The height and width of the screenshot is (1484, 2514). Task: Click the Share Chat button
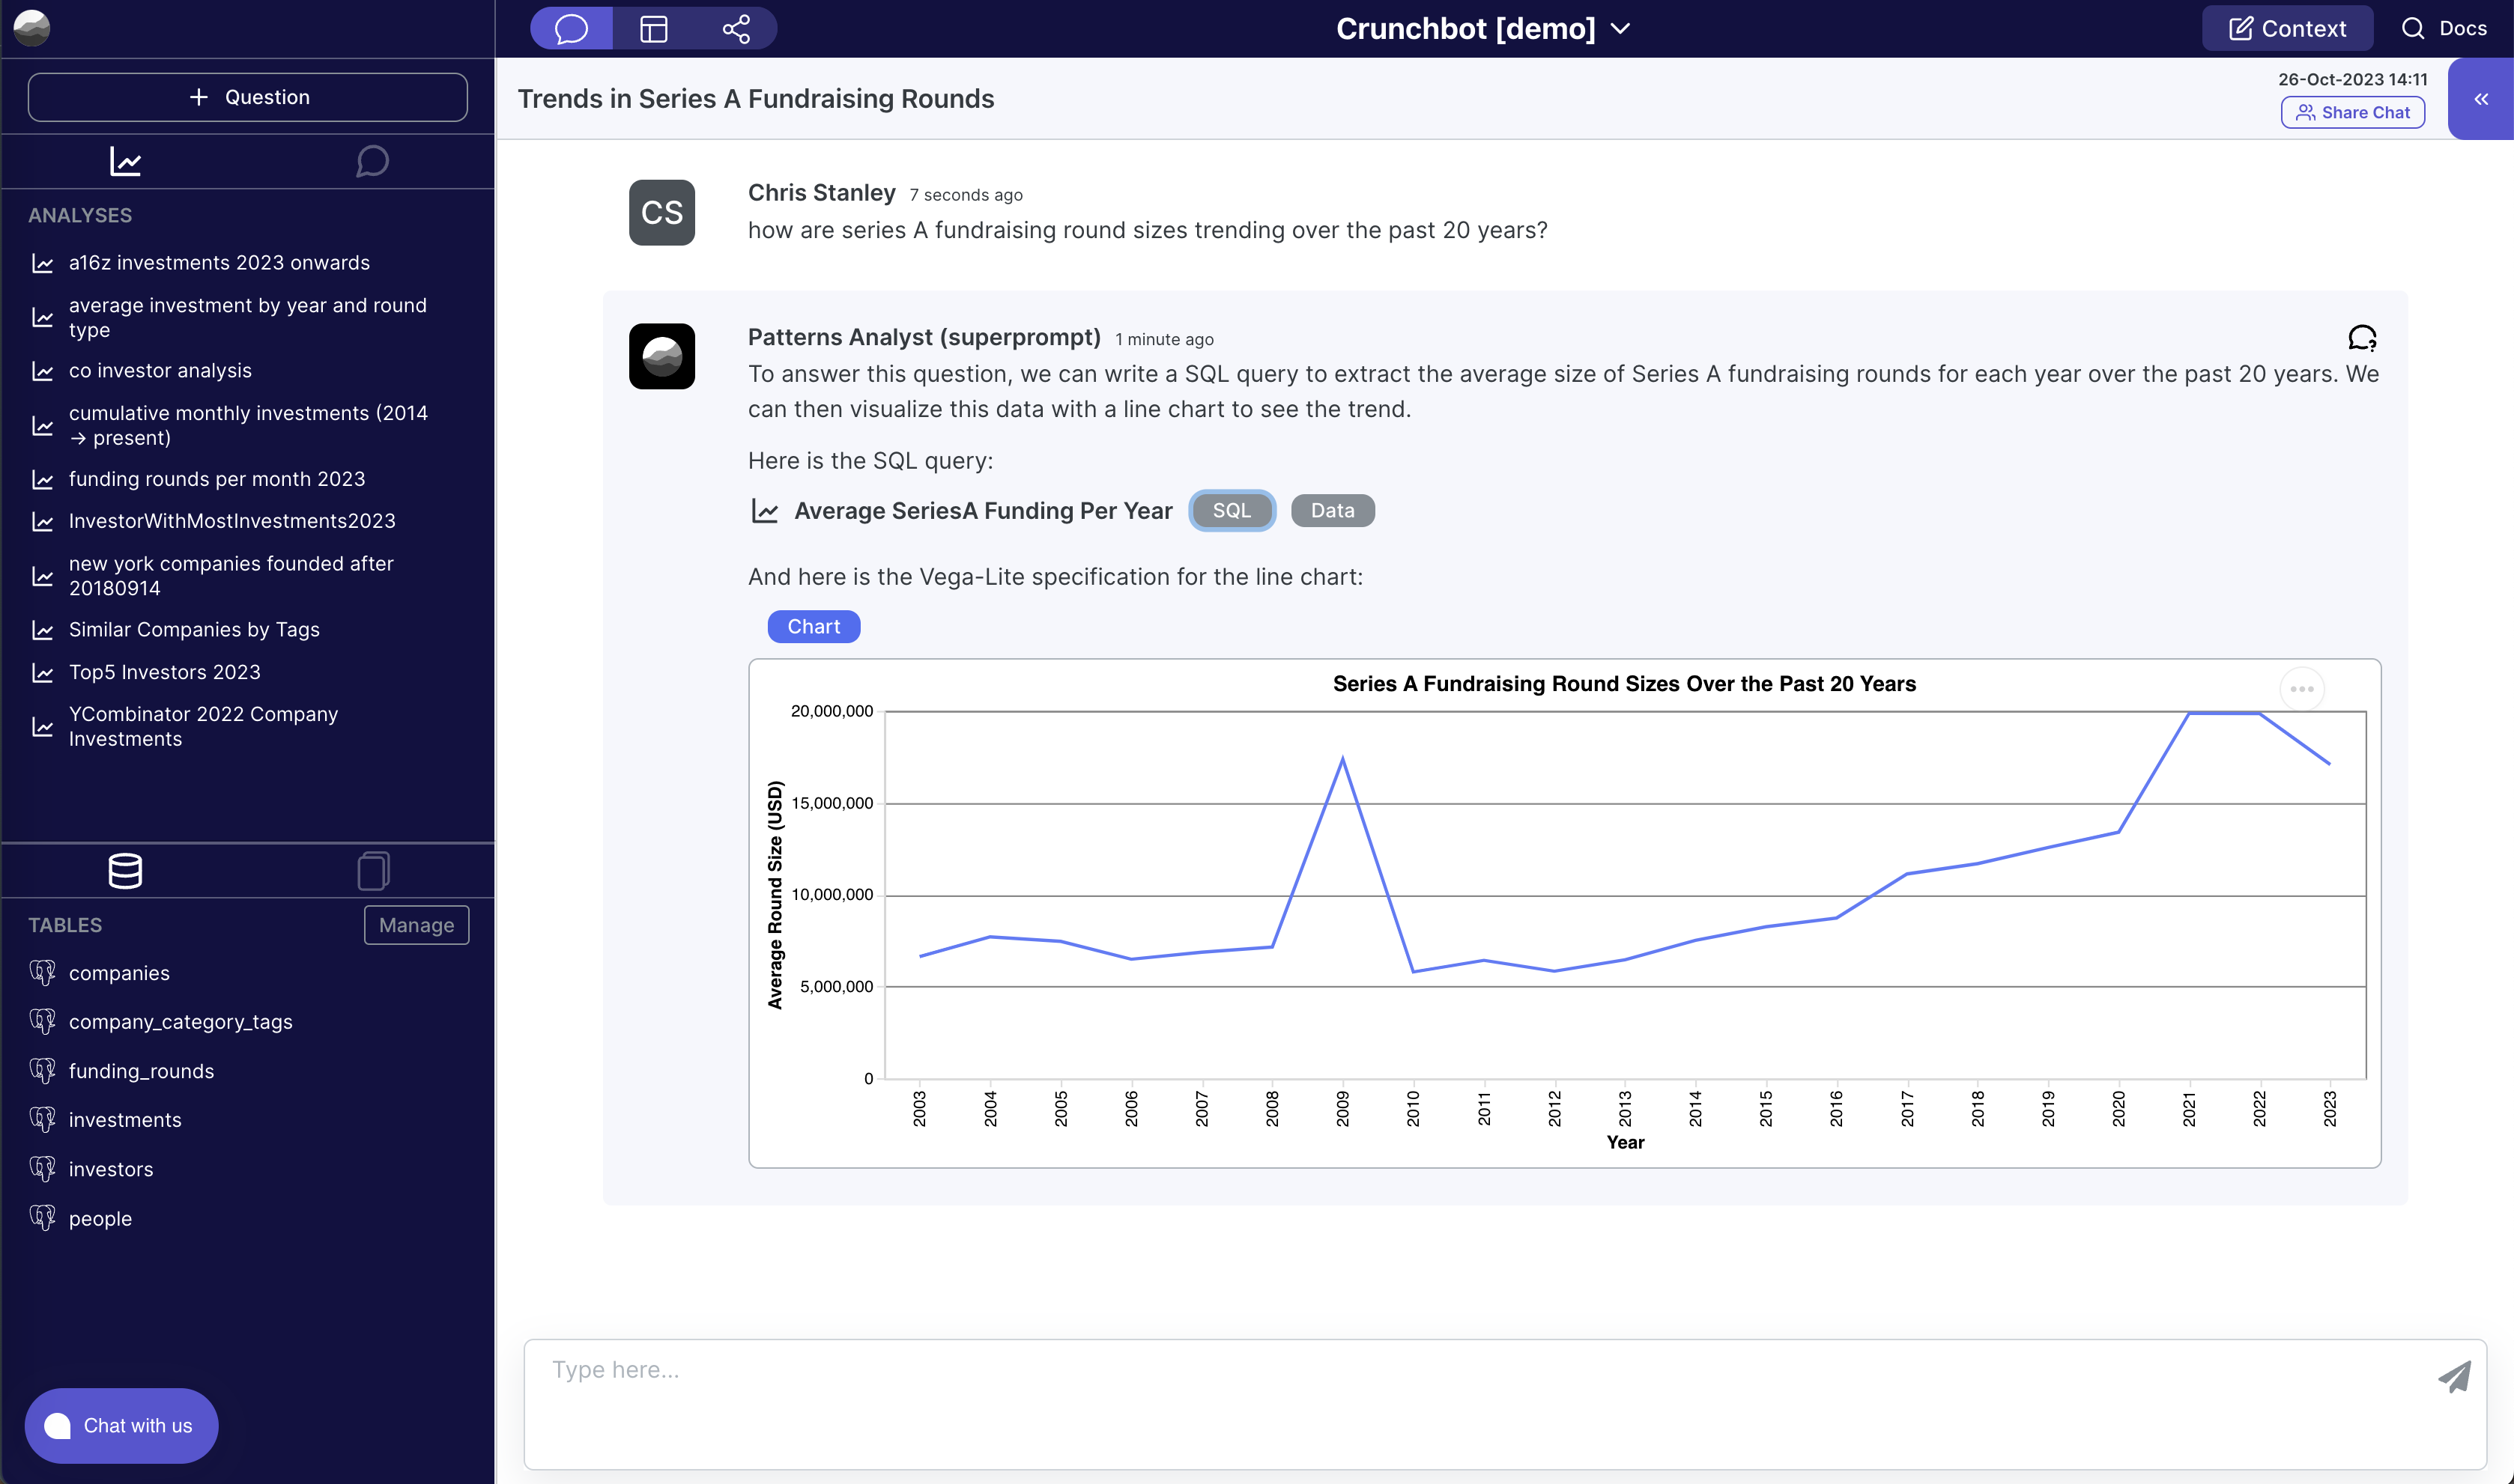2352,112
